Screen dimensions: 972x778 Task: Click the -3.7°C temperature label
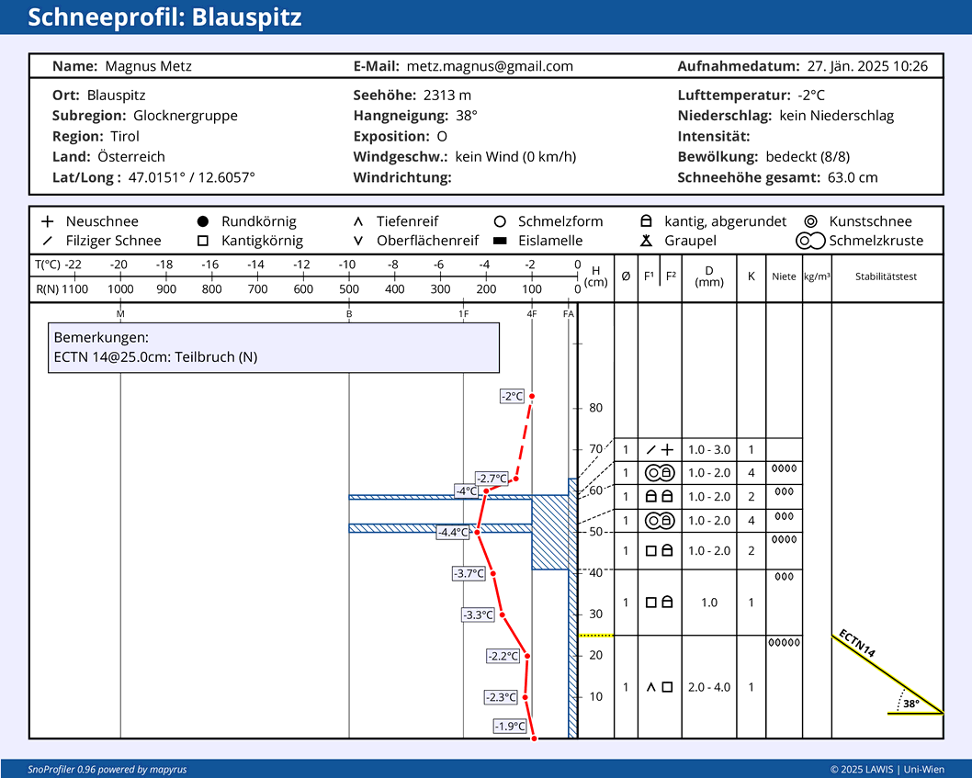click(468, 573)
